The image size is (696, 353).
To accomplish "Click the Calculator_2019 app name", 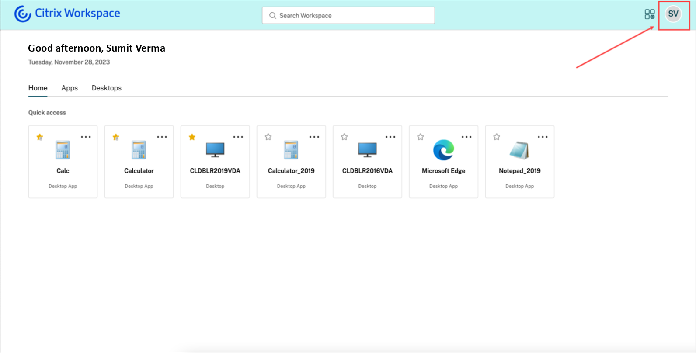I will pyautogui.click(x=291, y=171).
